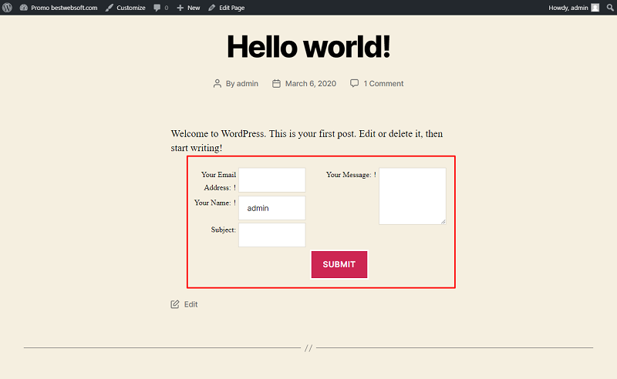This screenshot has height=379, width=617.
Task: Grab the message textarea resize handle
Action: coord(443,222)
